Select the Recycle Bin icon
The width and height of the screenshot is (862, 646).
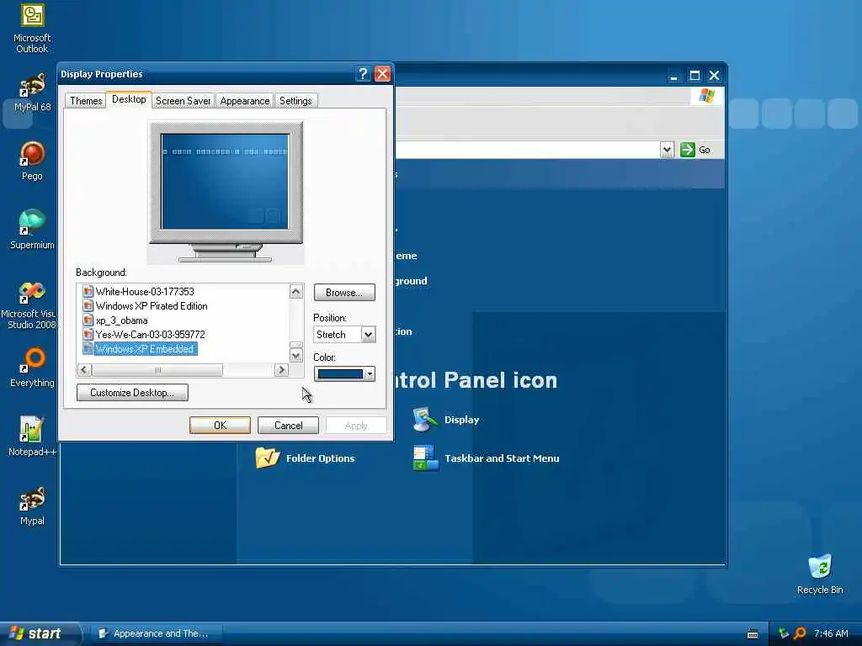(820, 574)
